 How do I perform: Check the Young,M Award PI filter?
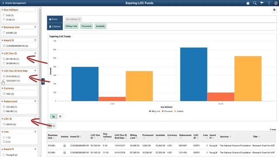click(4, 155)
